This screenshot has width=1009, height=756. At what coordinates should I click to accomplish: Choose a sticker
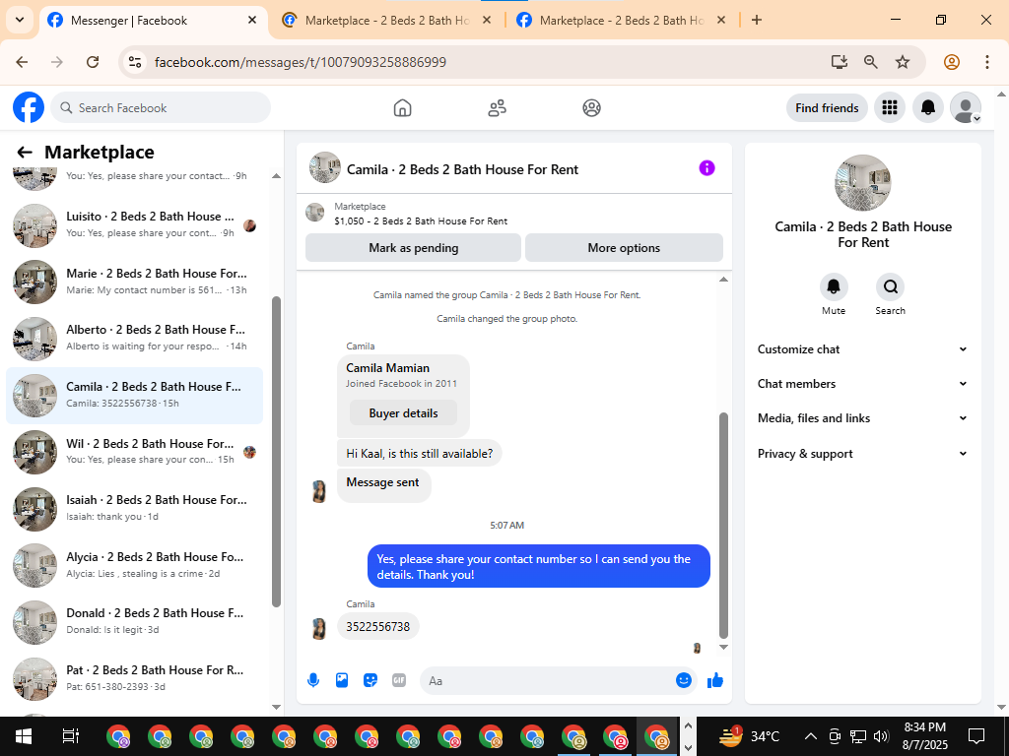(x=370, y=680)
